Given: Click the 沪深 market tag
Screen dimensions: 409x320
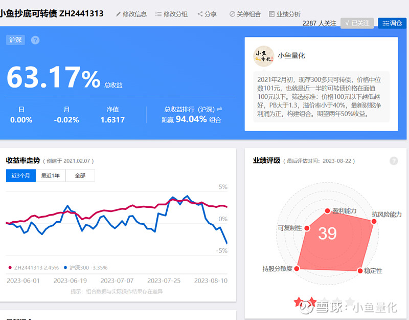Looking at the screenshot, I should [15, 40].
